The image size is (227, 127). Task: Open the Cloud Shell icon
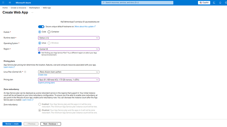[214, 3]
